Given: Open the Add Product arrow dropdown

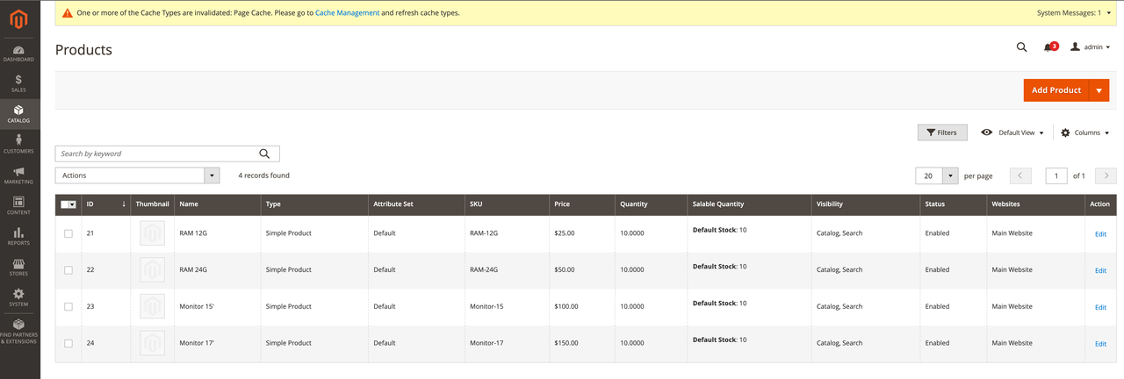Looking at the screenshot, I should point(1099,90).
